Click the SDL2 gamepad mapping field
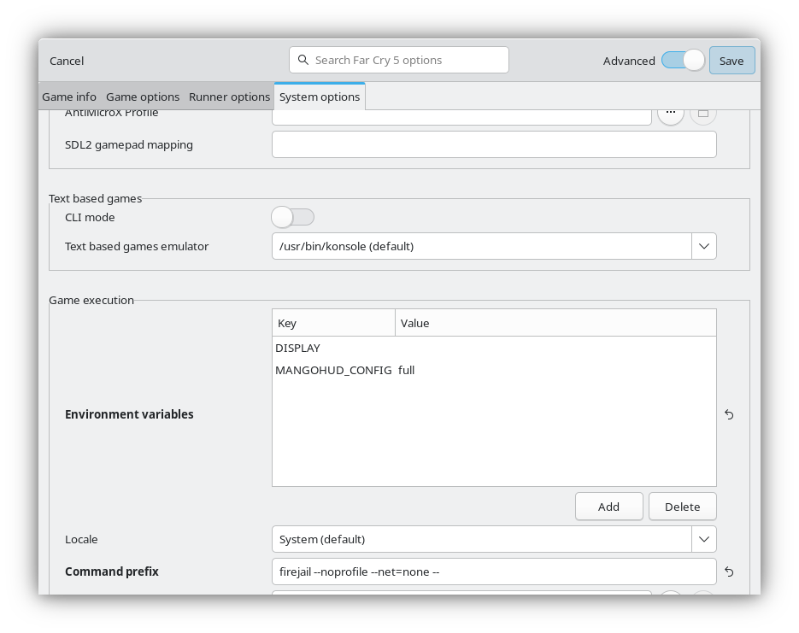 tap(493, 144)
